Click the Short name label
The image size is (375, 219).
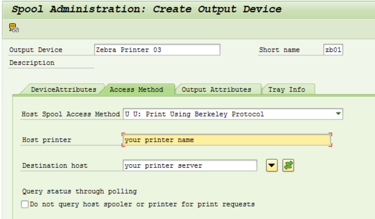pyautogui.click(x=279, y=50)
